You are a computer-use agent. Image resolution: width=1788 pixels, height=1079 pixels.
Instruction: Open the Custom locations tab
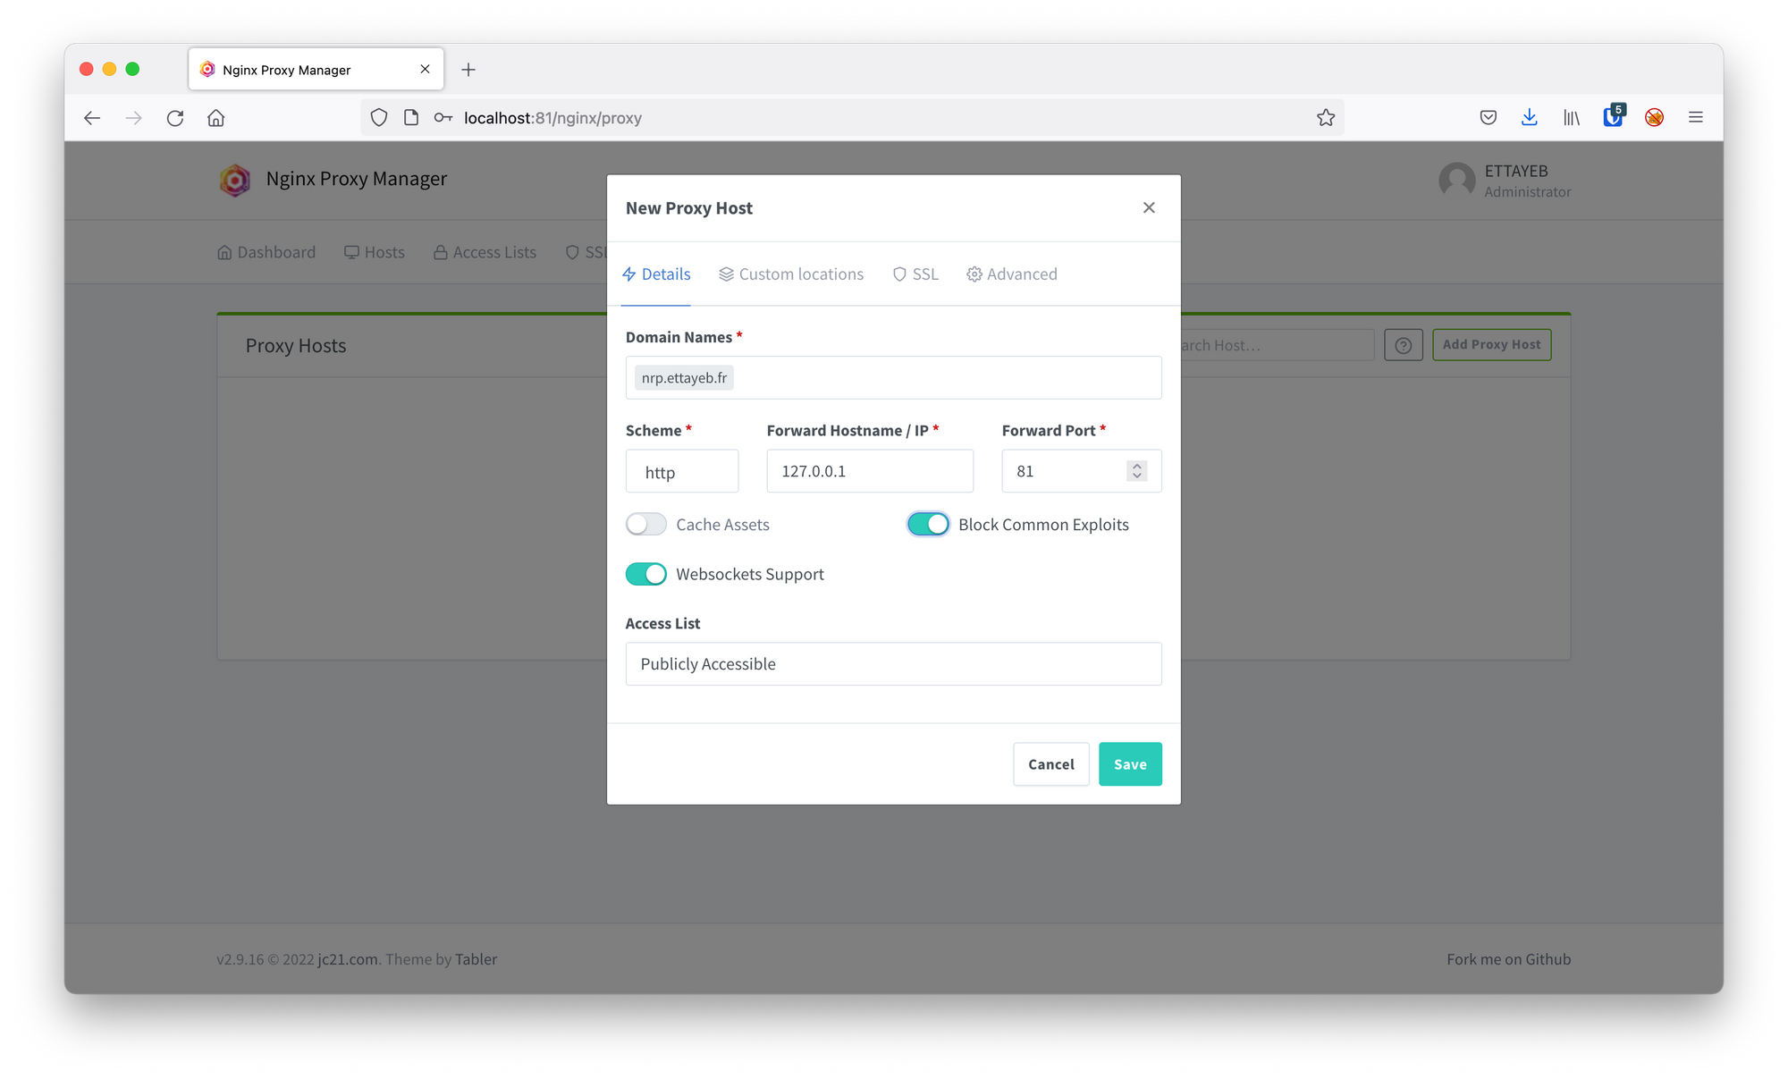point(791,274)
